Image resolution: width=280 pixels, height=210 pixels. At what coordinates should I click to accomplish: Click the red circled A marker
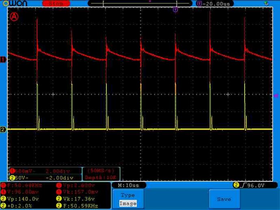[x=14, y=17]
